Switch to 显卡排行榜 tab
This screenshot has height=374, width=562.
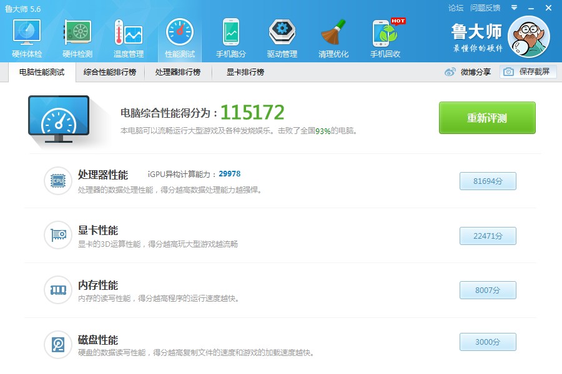click(245, 72)
